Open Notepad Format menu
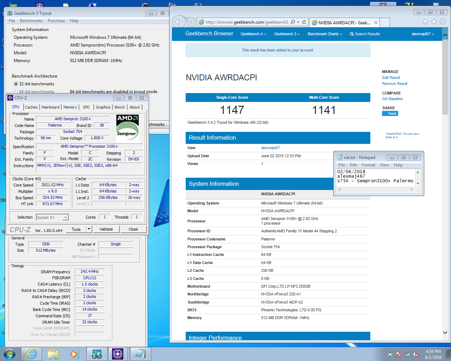The image size is (451, 361). click(369, 165)
